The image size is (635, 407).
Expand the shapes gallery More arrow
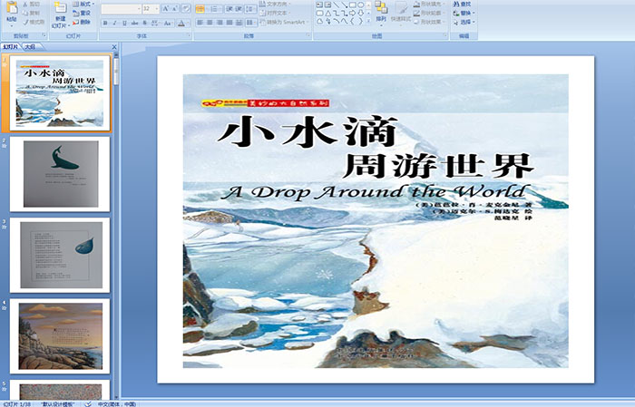point(368,21)
